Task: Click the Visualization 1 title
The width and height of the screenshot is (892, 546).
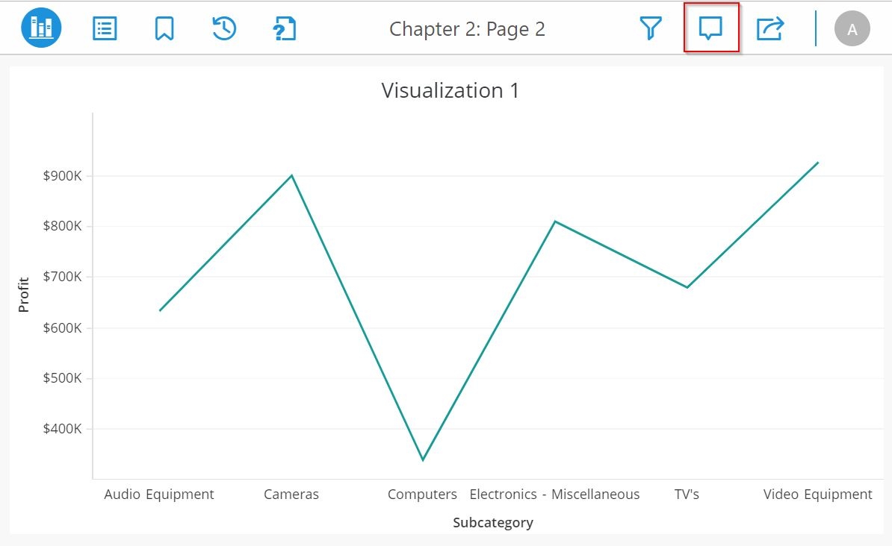Action: [x=450, y=90]
